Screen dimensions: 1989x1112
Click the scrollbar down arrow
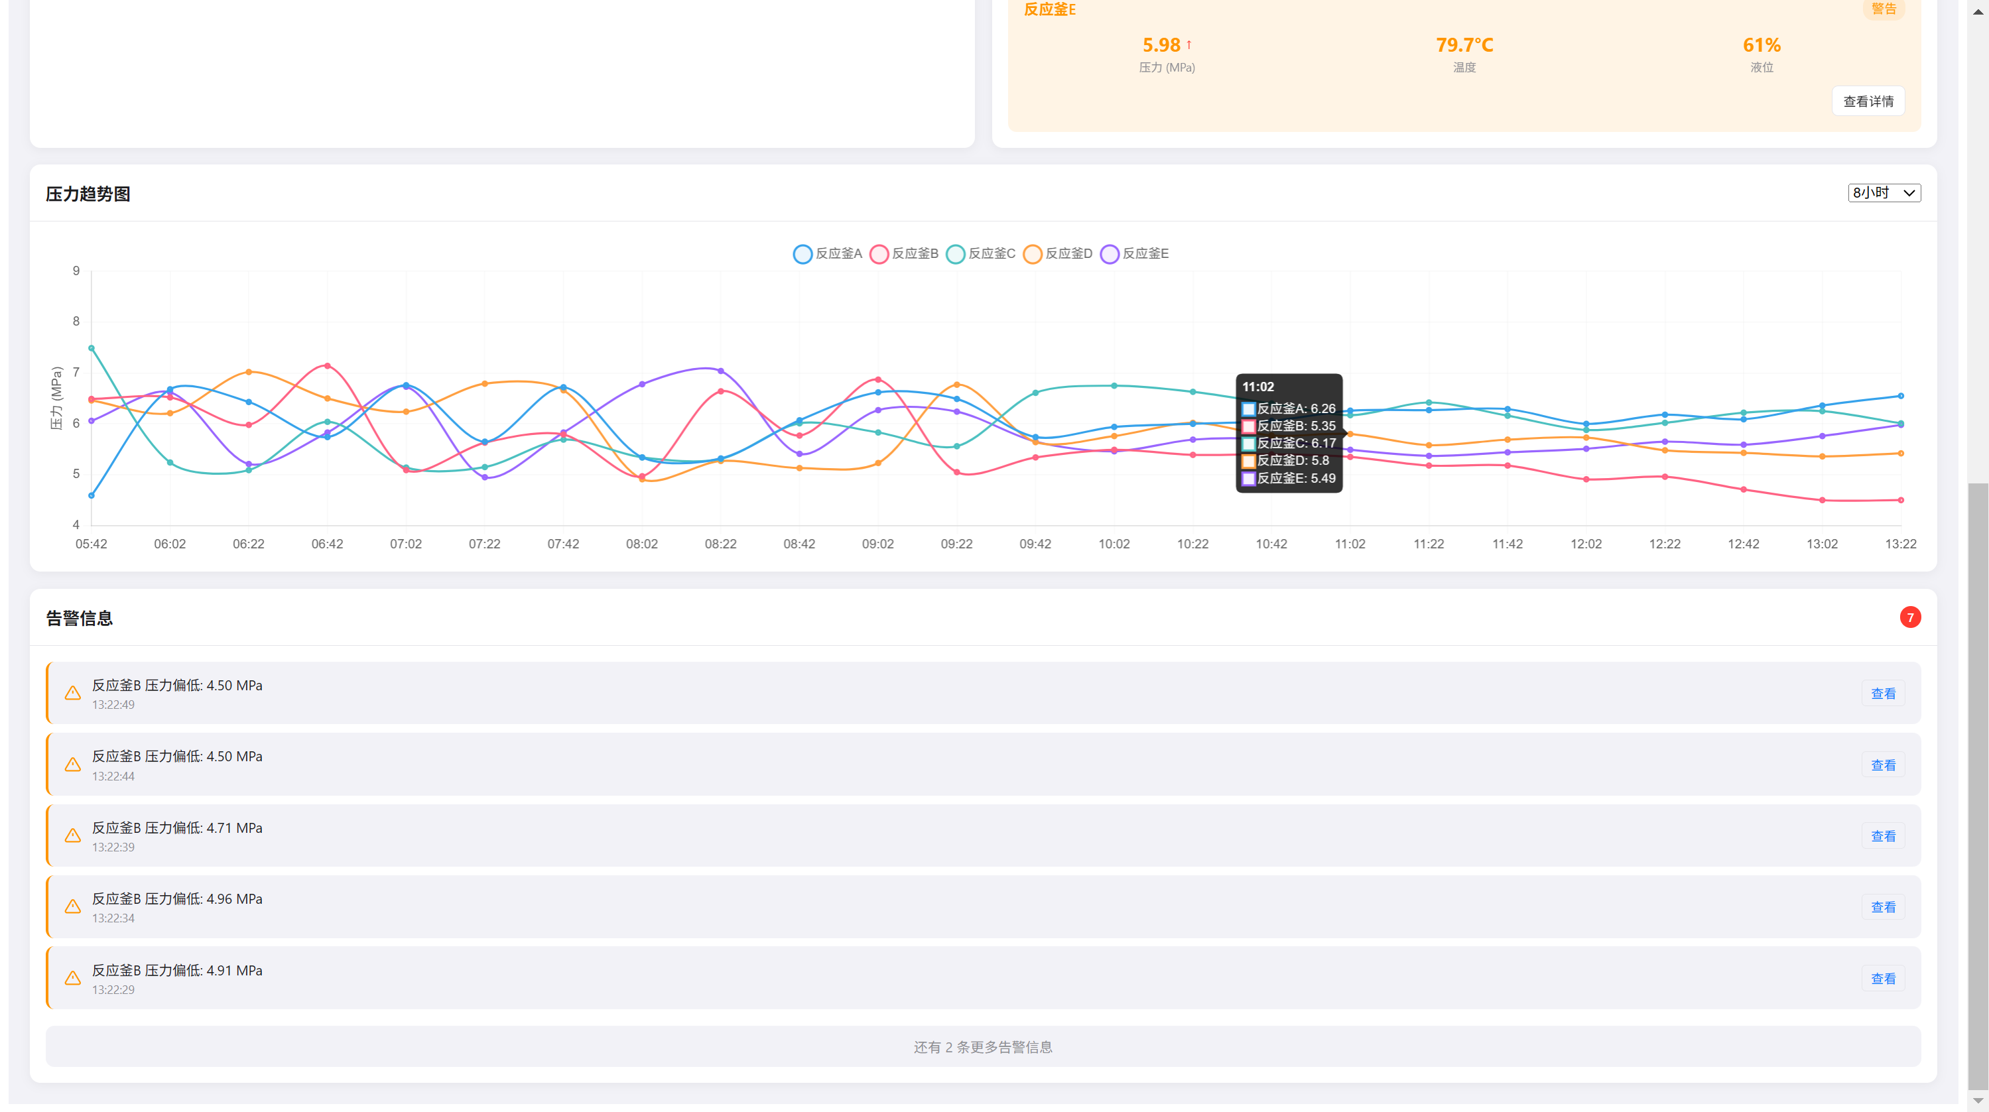[x=1978, y=1101]
